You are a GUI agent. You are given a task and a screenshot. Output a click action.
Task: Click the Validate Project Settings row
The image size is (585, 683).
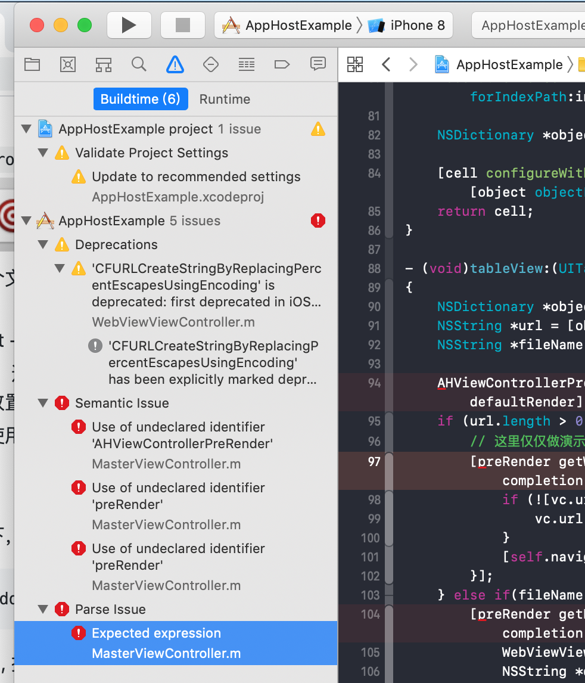(x=176, y=153)
